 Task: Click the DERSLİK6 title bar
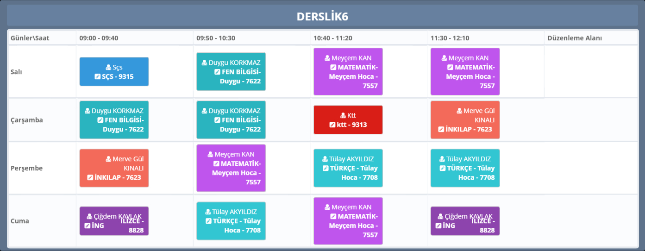[322, 17]
